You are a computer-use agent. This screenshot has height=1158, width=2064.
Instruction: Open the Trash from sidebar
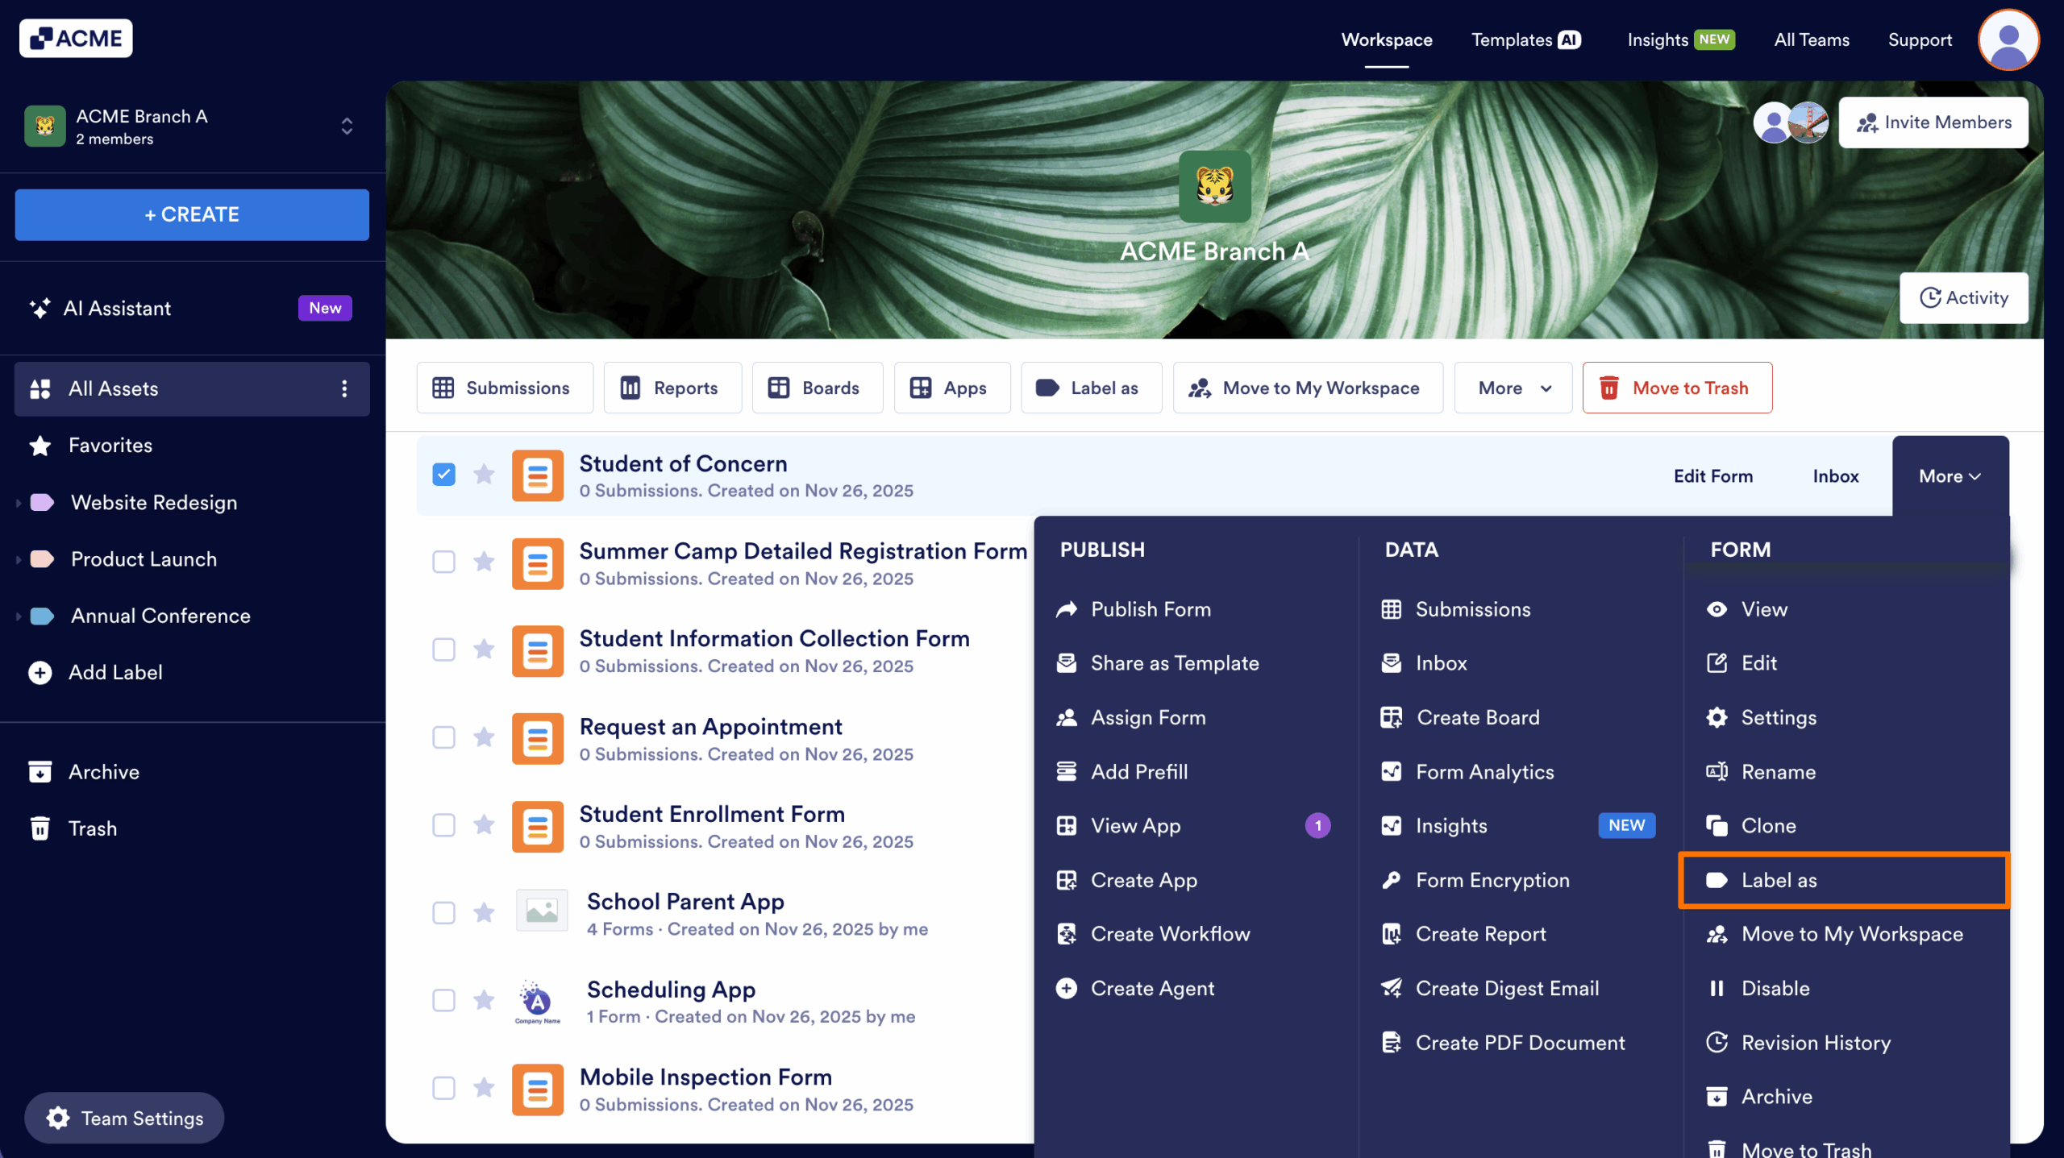click(92, 828)
